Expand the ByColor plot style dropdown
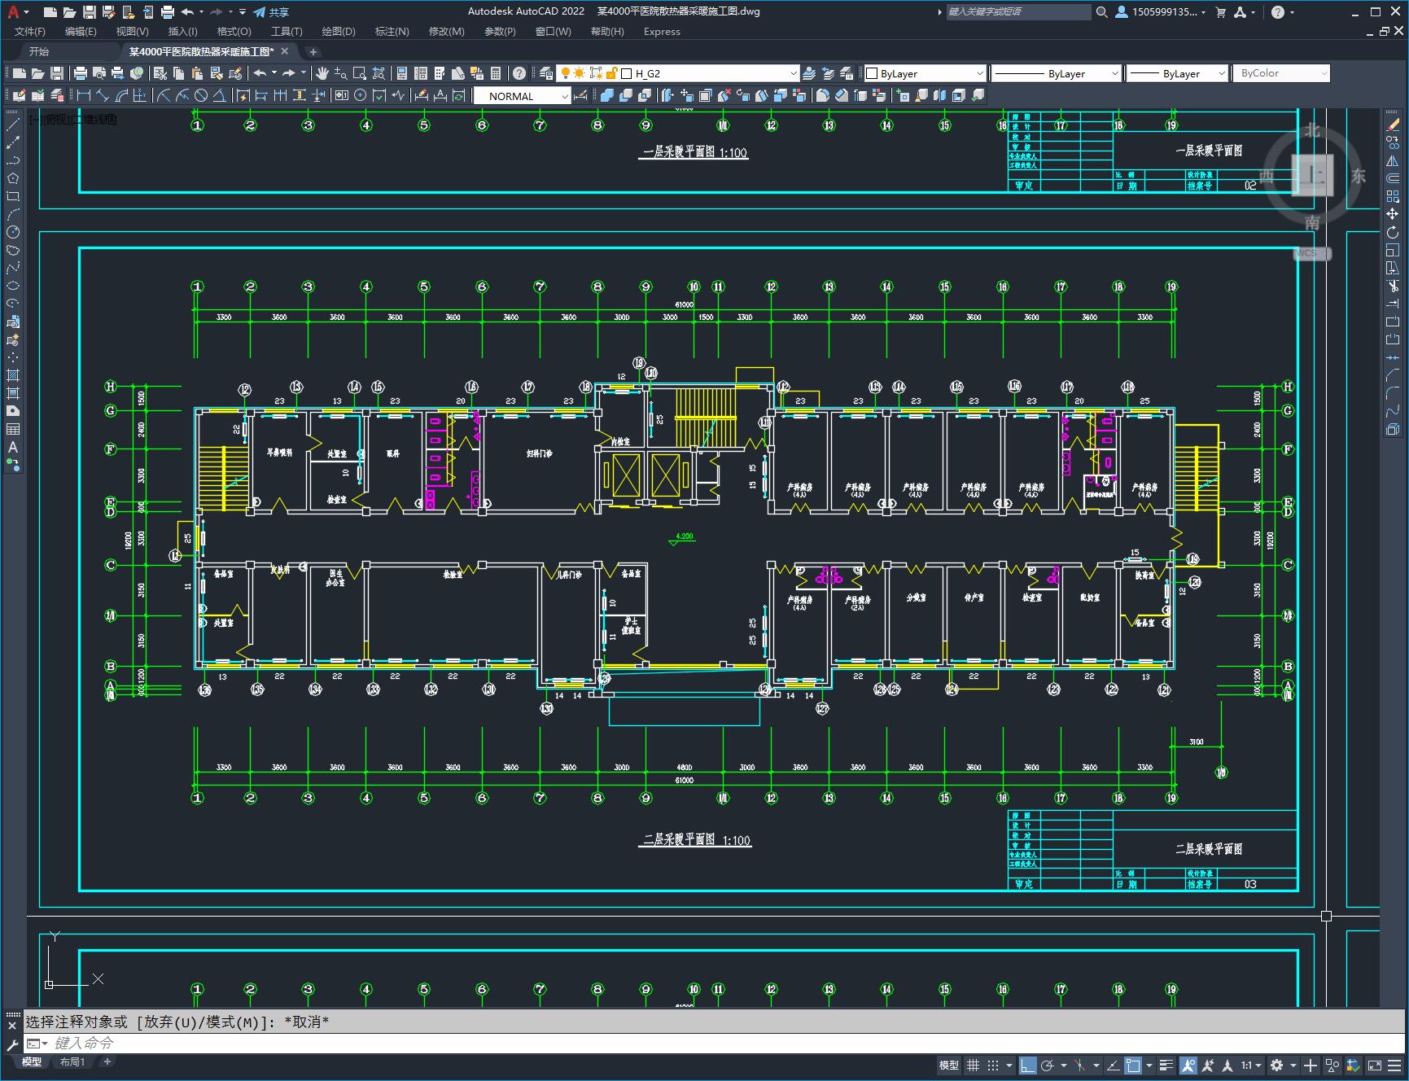 click(x=1281, y=73)
